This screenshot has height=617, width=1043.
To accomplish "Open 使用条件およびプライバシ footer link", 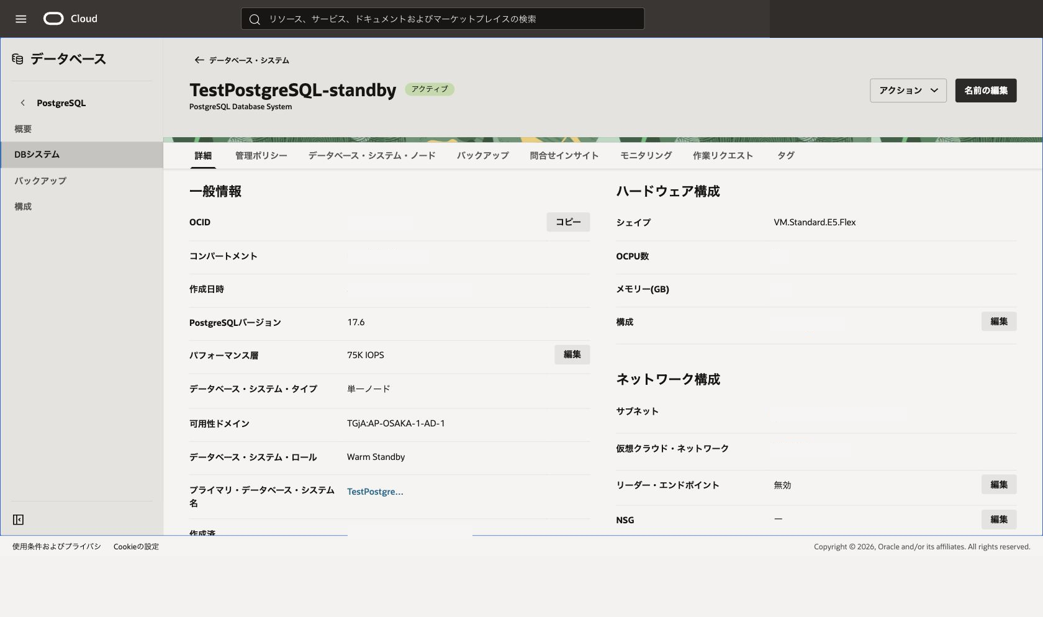I will coord(56,547).
